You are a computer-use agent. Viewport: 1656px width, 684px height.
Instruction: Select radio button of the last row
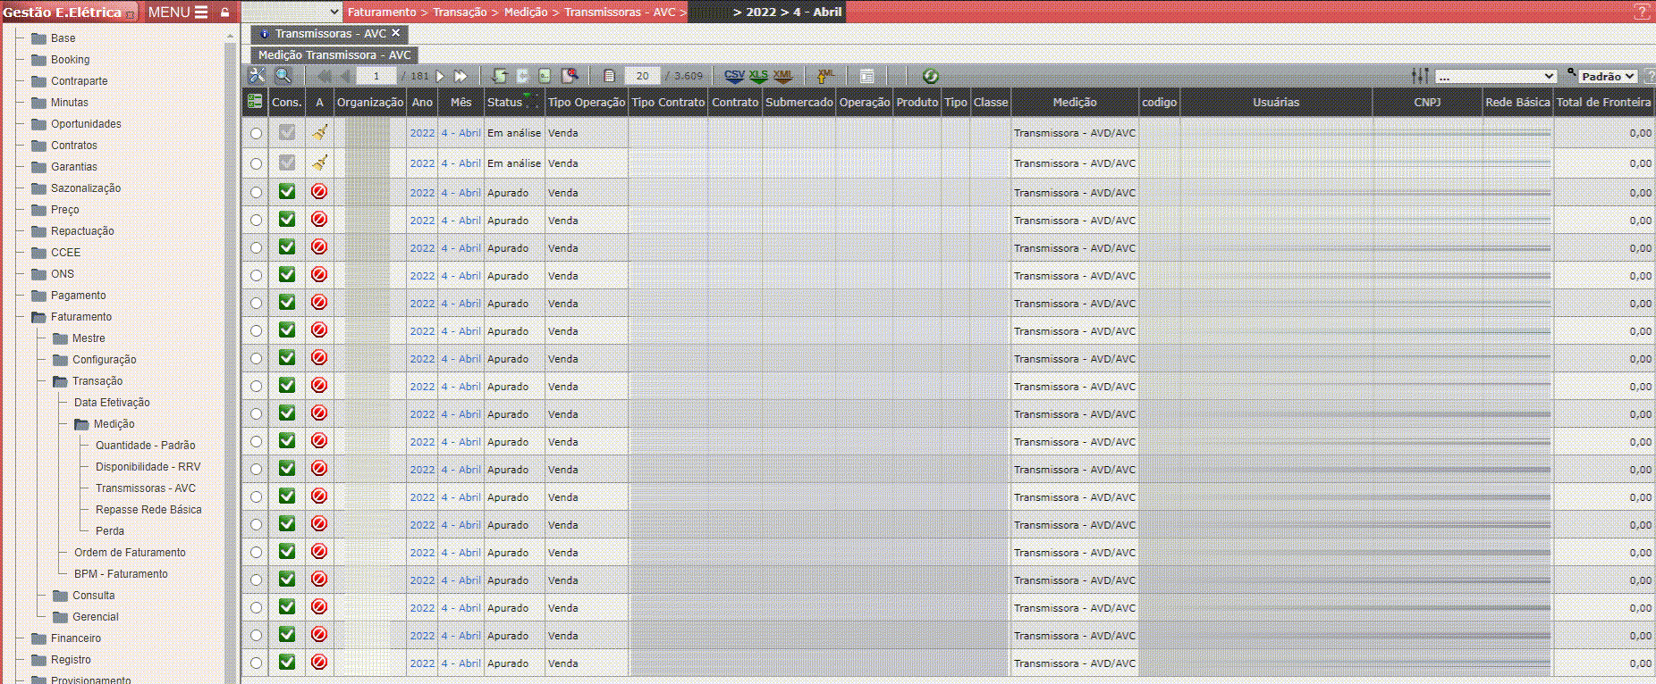click(257, 663)
